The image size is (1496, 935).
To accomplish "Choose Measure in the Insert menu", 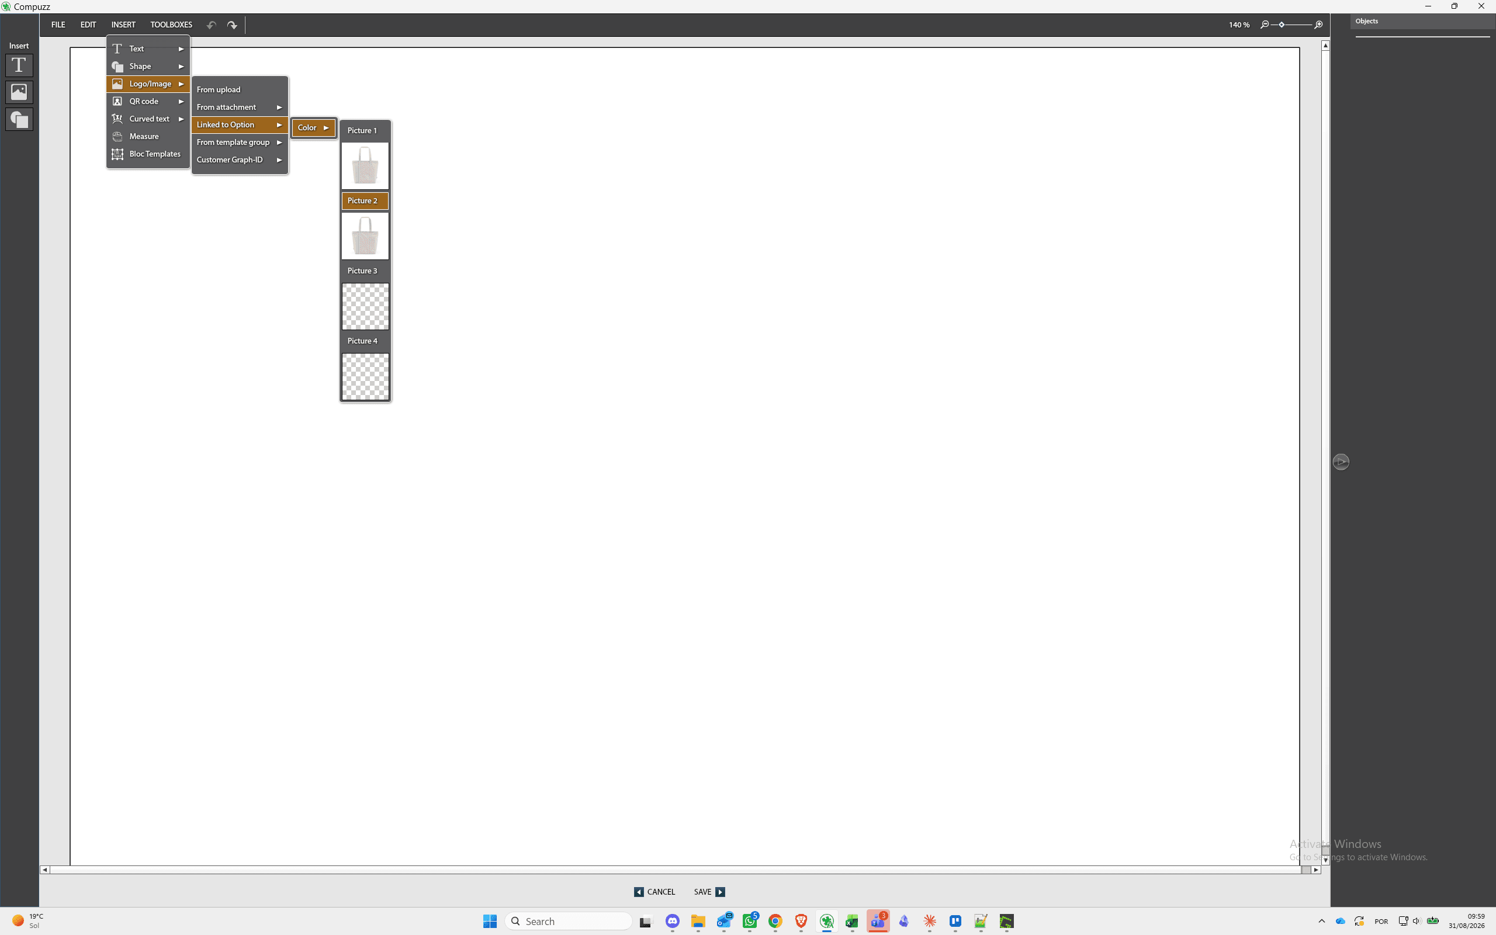I will tap(148, 137).
